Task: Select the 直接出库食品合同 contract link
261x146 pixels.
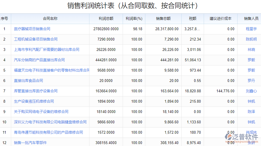Action: (29, 81)
